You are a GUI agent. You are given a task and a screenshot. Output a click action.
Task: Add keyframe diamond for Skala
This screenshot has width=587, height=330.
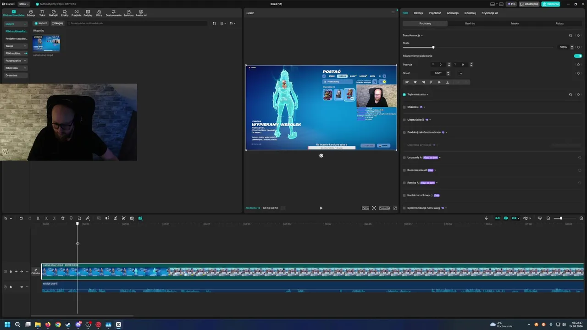coord(578,47)
